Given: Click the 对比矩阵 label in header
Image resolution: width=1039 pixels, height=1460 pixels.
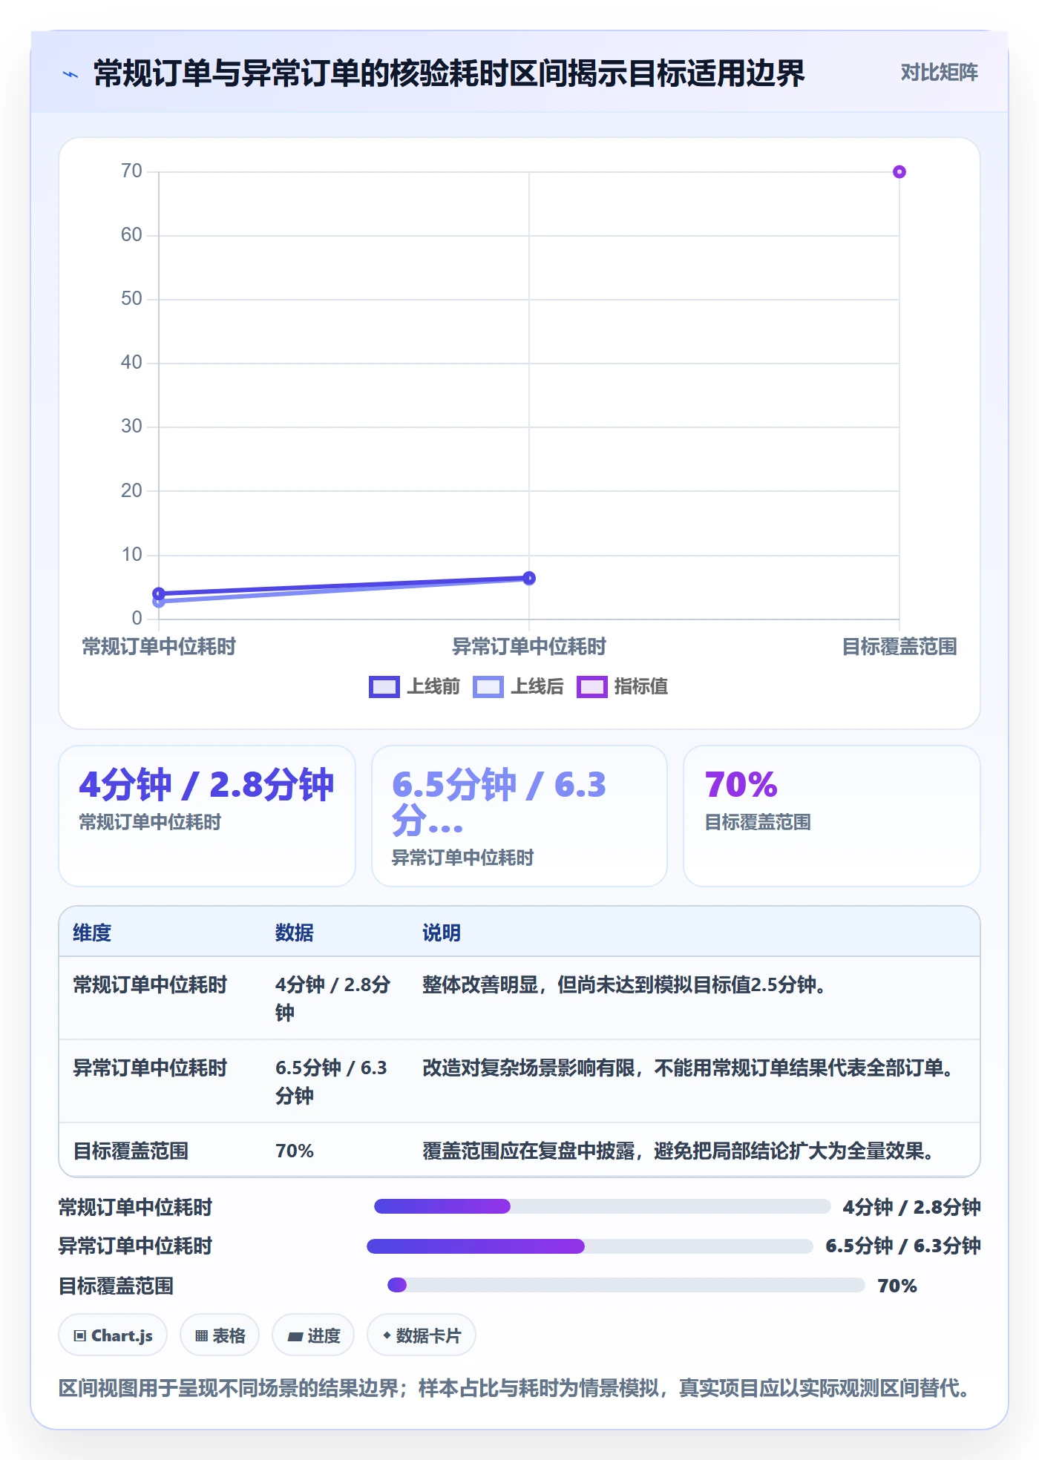Looking at the screenshot, I should tap(939, 72).
